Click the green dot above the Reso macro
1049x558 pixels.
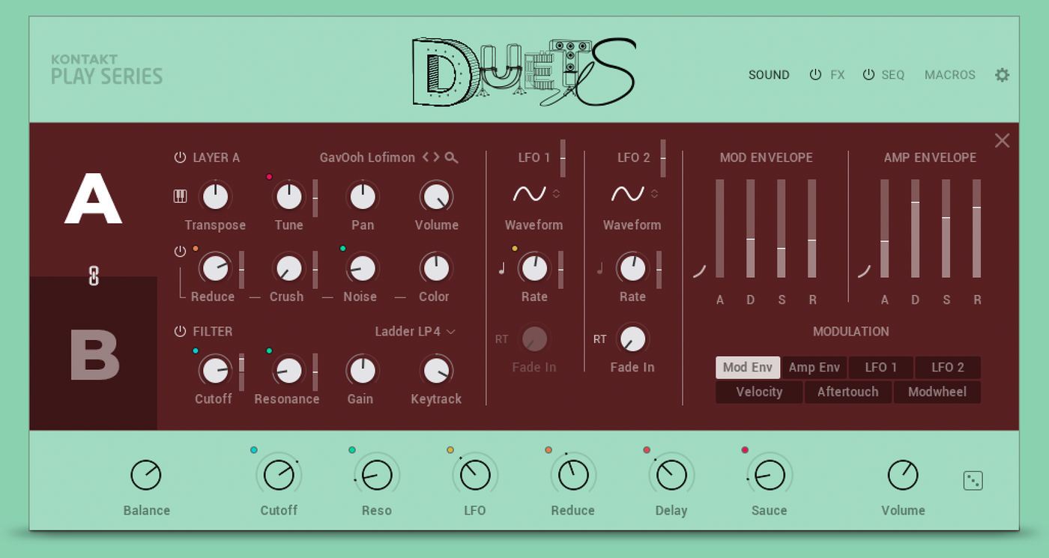(x=352, y=450)
